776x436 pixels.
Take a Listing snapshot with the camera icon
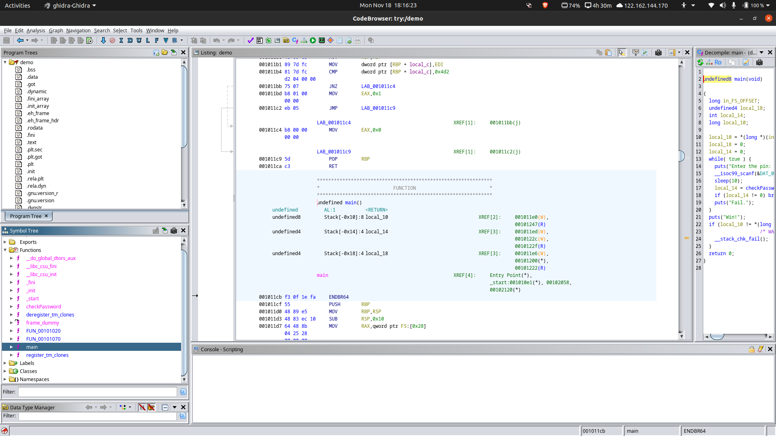[x=658, y=52]
